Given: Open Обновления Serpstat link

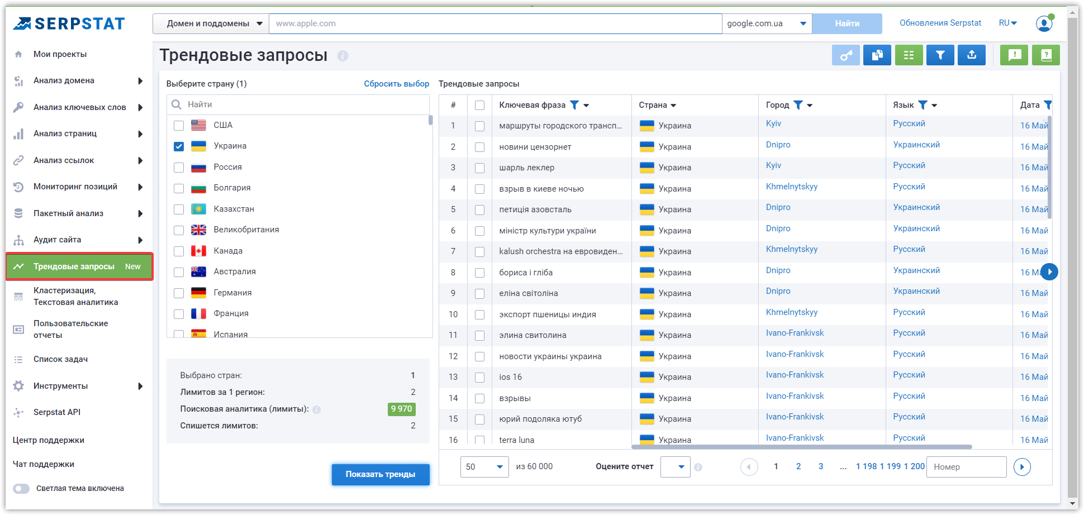Looking at the screenshot, I should pos(940,23).
